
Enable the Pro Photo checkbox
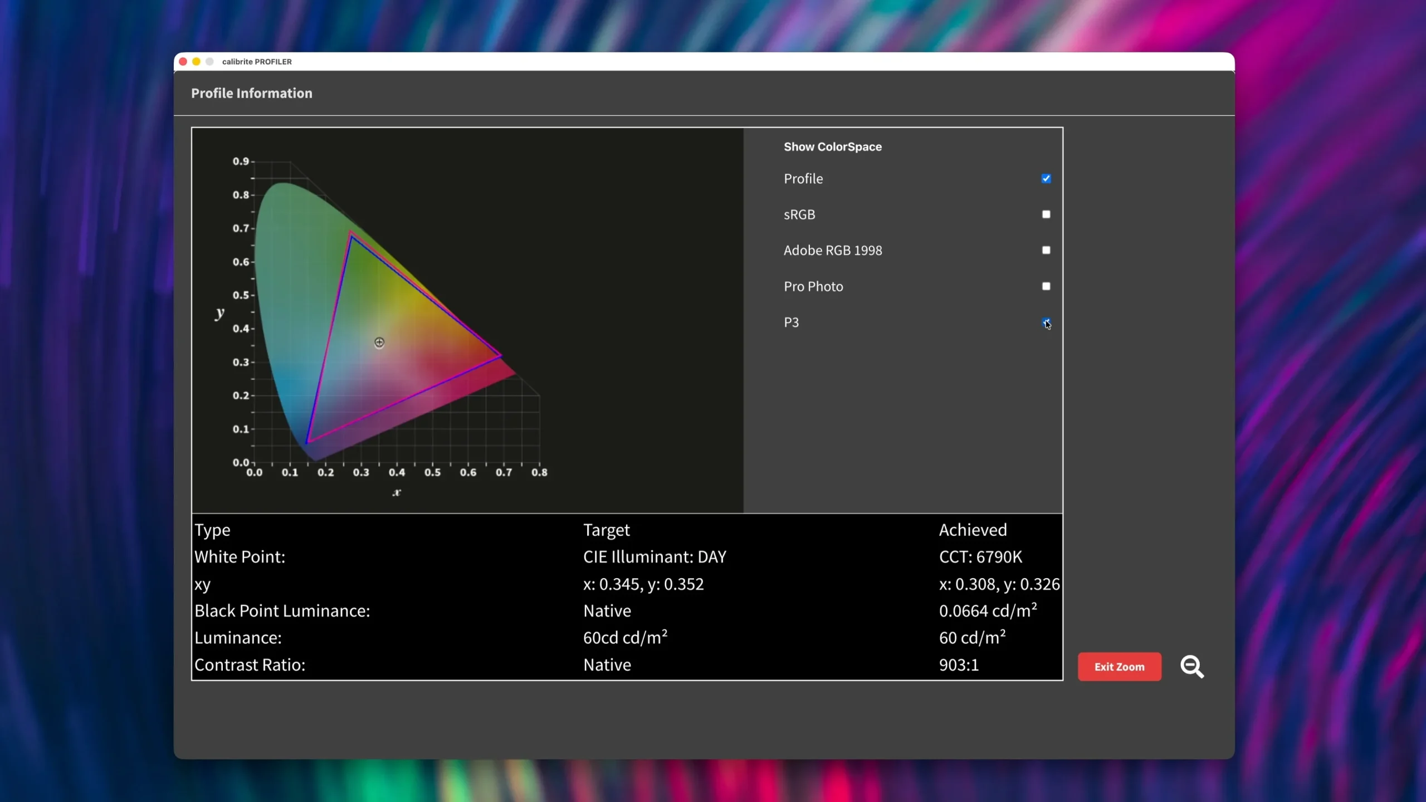[1046, 286]
